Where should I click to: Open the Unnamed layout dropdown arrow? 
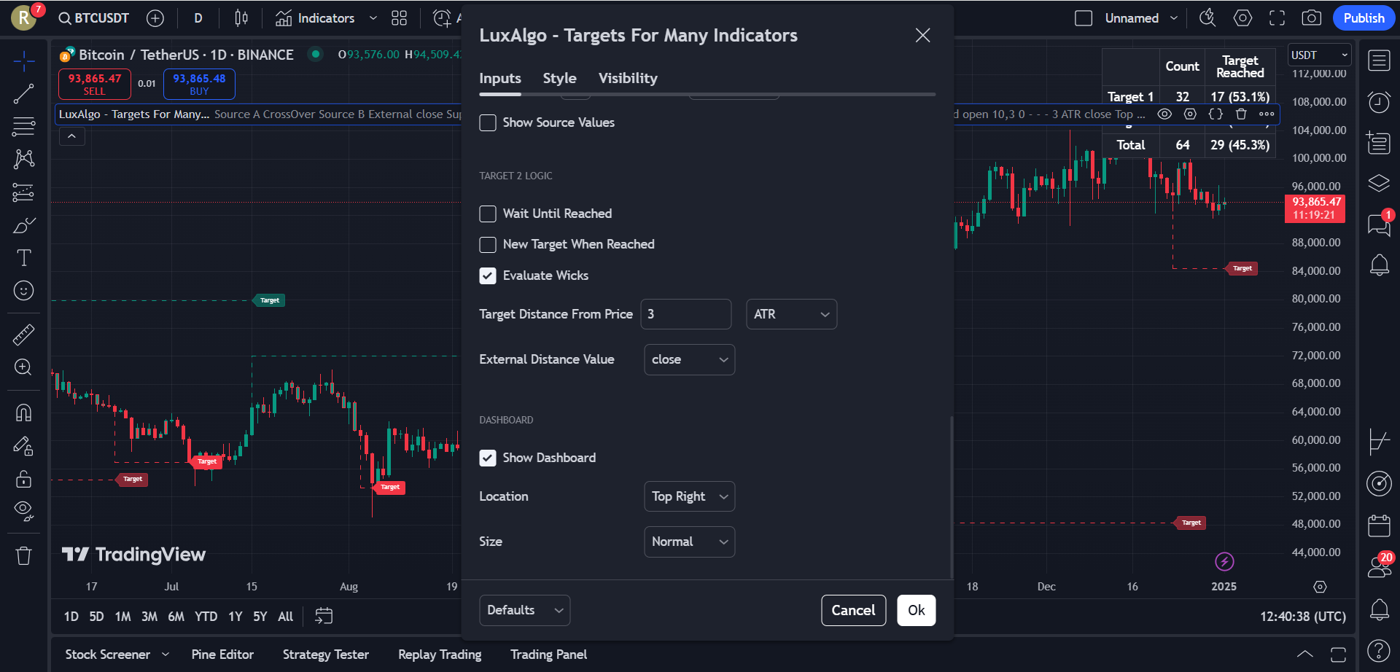[1174, 18]
